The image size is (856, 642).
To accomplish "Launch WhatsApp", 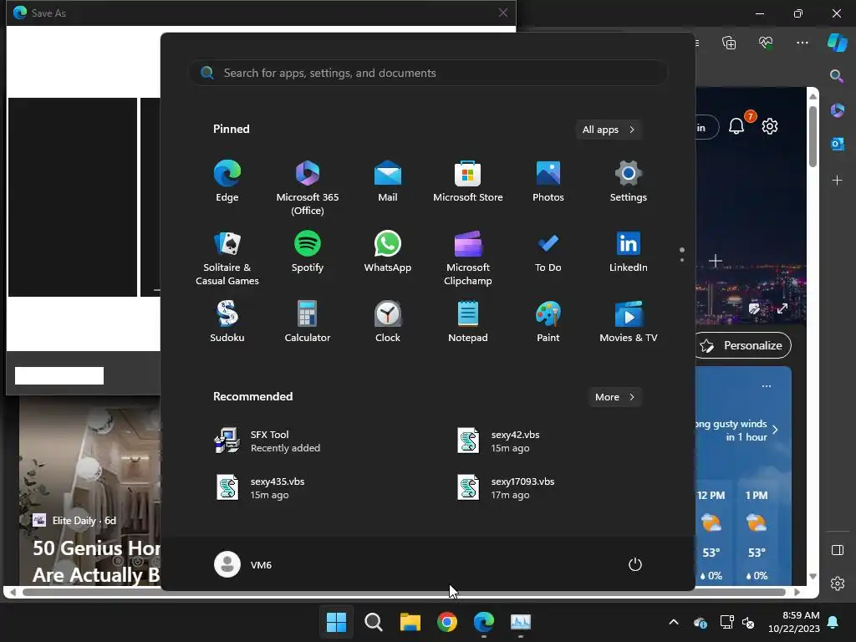I will (x=388, y=252).
